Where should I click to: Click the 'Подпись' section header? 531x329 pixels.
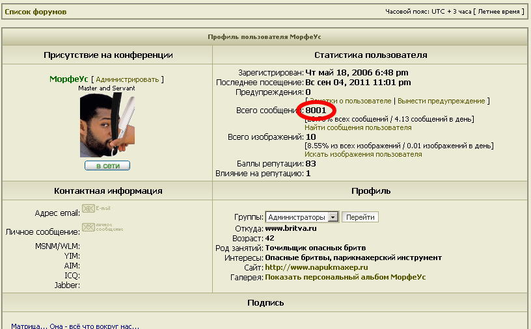coord(265,303)
